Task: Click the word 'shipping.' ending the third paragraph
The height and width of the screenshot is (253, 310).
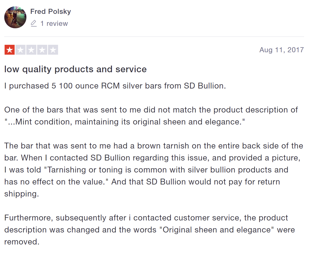Action: click(x=22, y=194)
